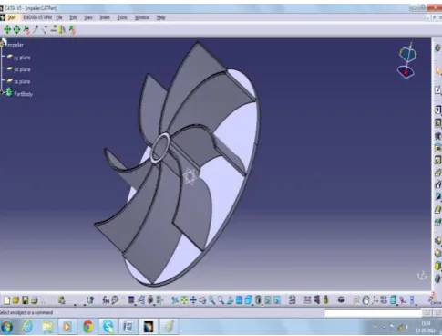
Task: Click the Zoom Out magnifier icon
Action: [221, 300]
